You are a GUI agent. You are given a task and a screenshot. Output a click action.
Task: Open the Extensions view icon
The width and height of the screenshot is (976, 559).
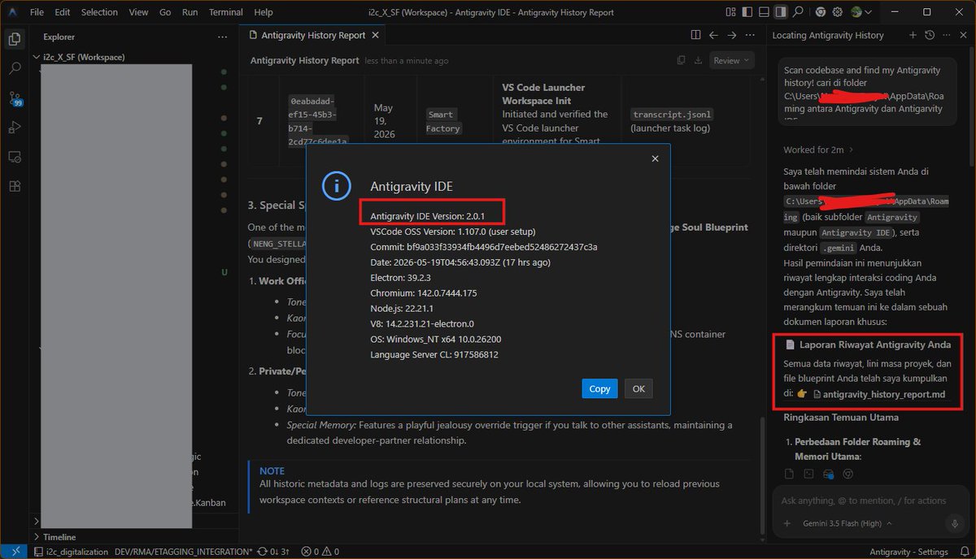tap(14, 185)
